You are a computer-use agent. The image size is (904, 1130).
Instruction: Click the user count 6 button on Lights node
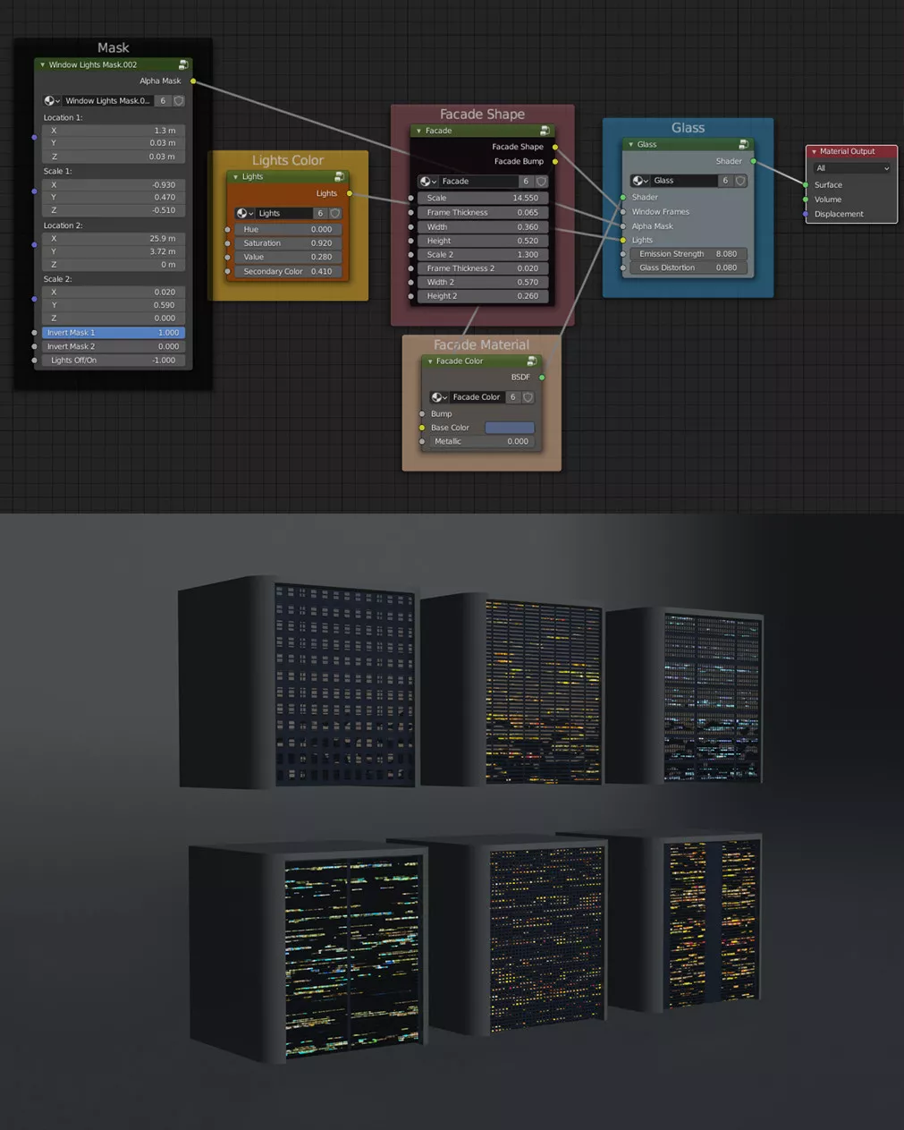320,214
